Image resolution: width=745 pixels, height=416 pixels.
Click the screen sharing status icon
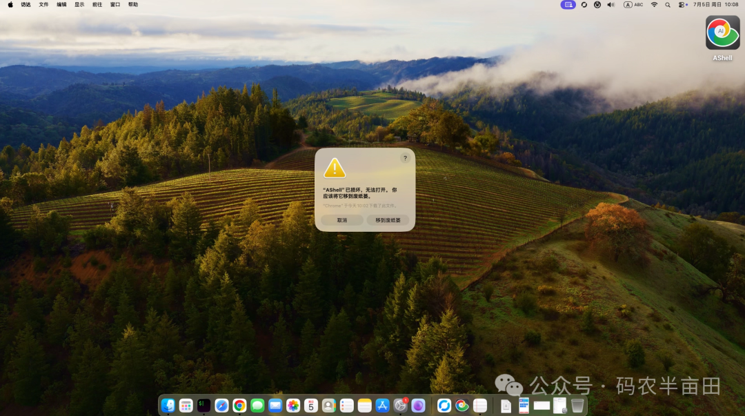coord(568,5)
